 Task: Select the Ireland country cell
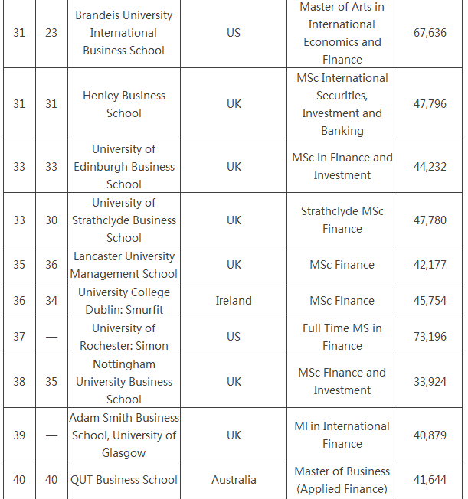coord(234,301)
